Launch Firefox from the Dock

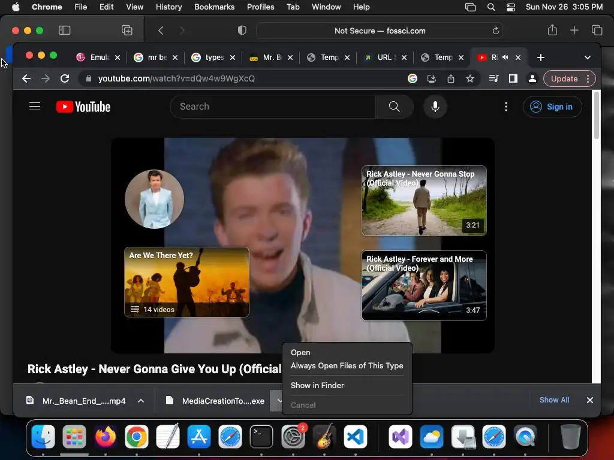(x=106, y=437)
